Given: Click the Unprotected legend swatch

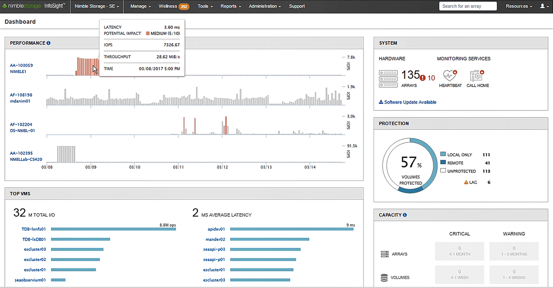Looking at the screenshot, I should [443, 171].
